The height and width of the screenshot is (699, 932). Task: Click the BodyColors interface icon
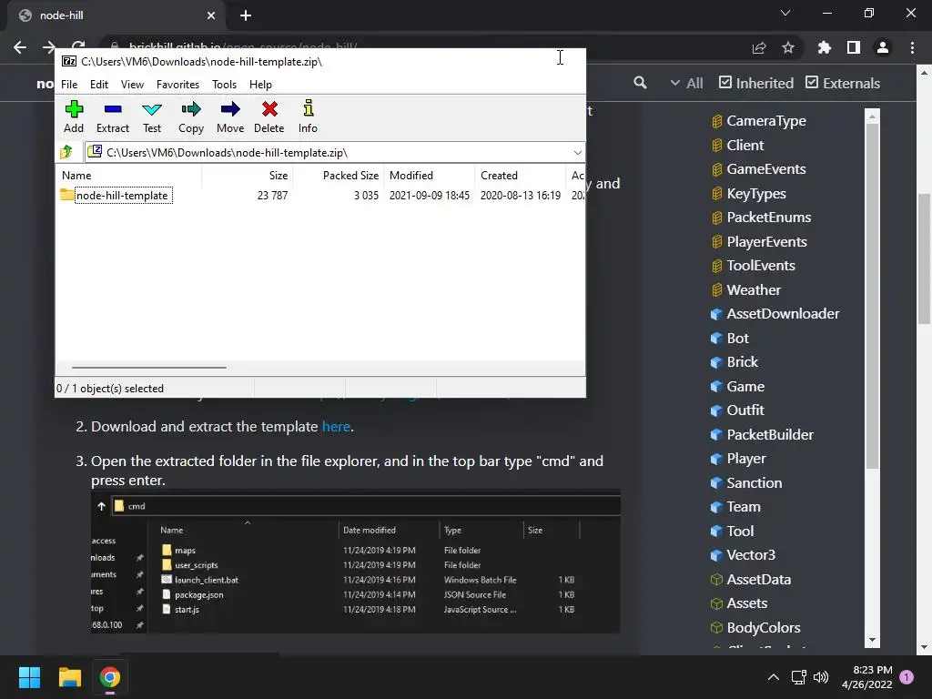tap(716, 628)
